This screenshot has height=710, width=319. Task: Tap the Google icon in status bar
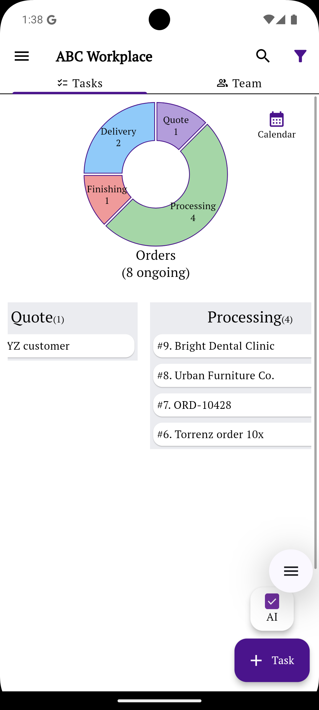pyautogui.click(x=52, y=20)
